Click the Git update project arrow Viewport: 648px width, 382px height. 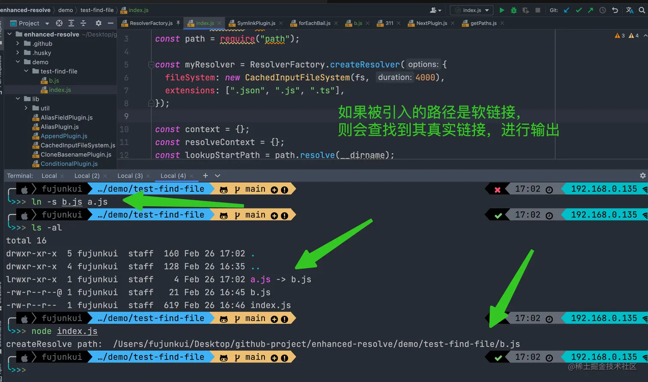point(567,10)
